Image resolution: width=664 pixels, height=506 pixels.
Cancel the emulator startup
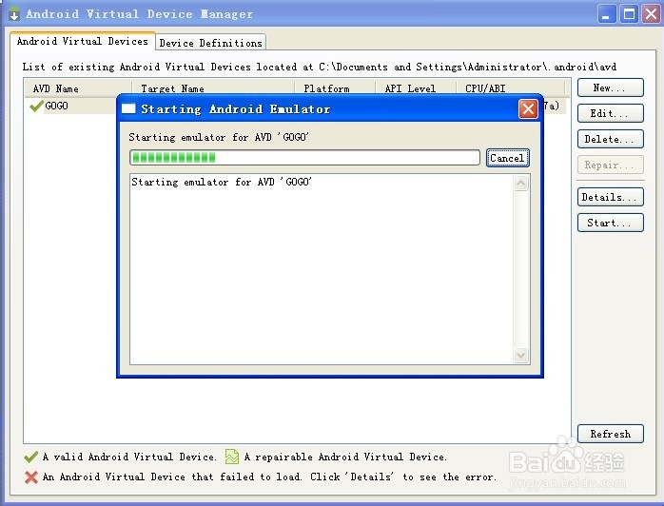507,158
